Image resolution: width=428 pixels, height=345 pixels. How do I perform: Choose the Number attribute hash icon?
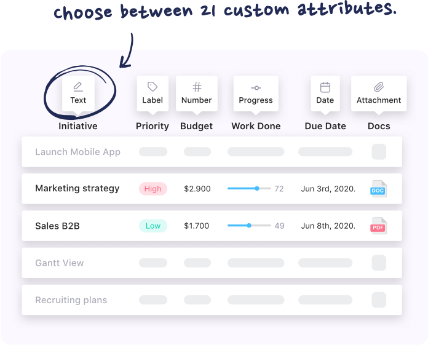point(197,87)
